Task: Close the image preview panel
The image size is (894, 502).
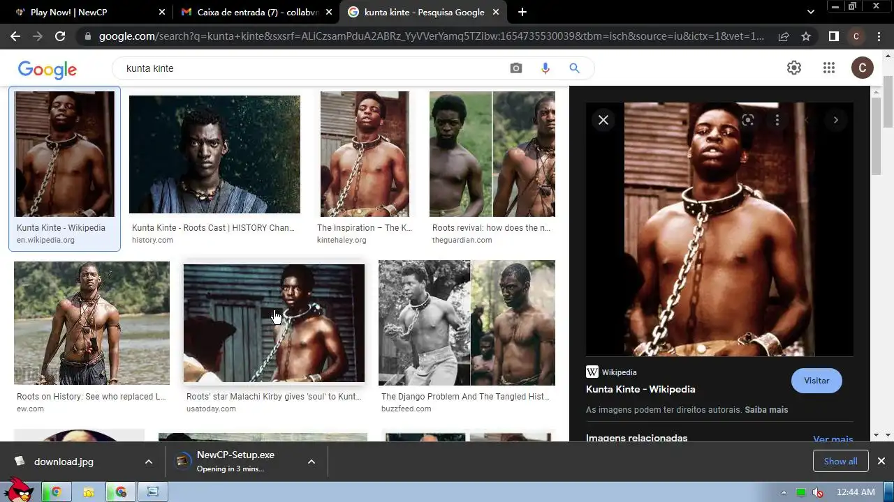Action: point(603,120)
